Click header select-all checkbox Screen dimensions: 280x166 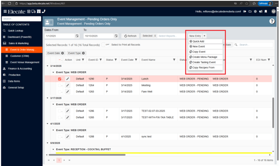(60, 60)
